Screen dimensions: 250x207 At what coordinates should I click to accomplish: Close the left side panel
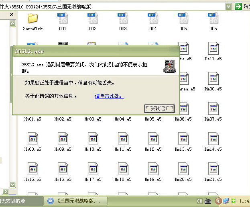(x=12, y=14)
